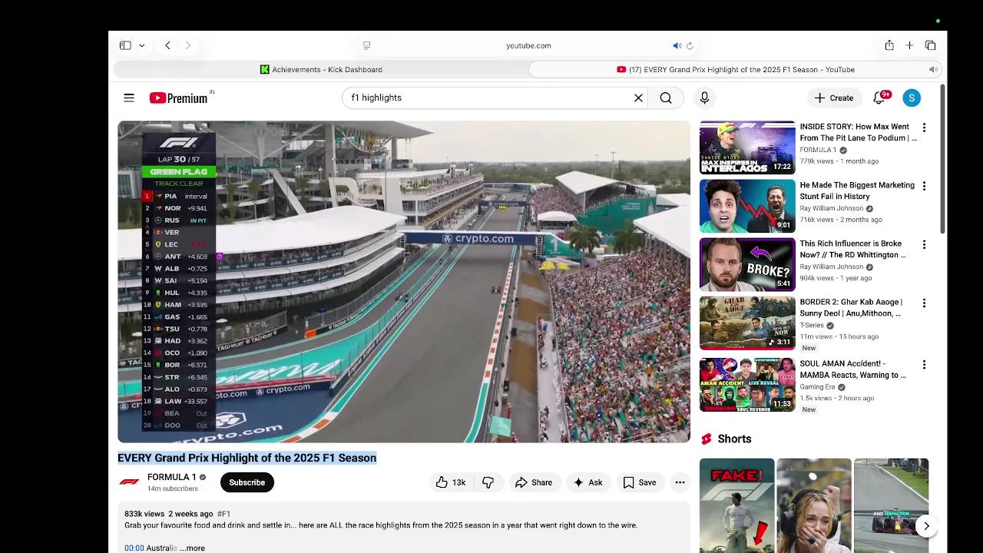Open INSIDE STORY: How Max Went title
The height and width of the screenshot is (553, 983).
[858, 132]
